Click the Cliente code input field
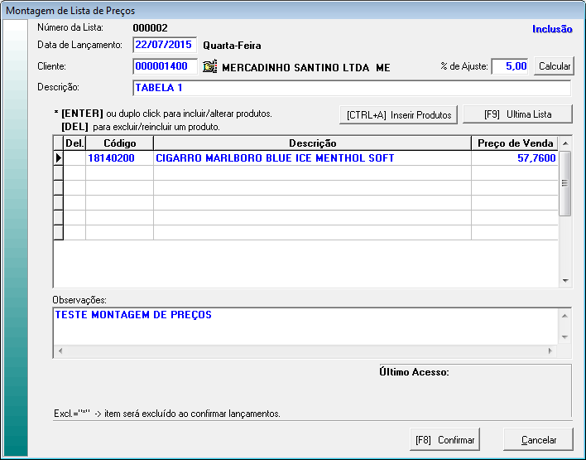586x460 pixels. click(x=165, y=66)
